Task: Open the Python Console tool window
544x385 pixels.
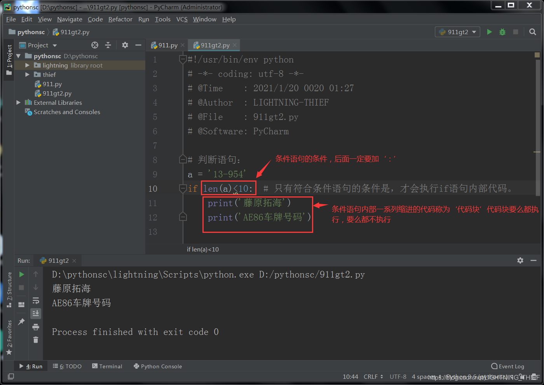Action: (x=158, y=366)
